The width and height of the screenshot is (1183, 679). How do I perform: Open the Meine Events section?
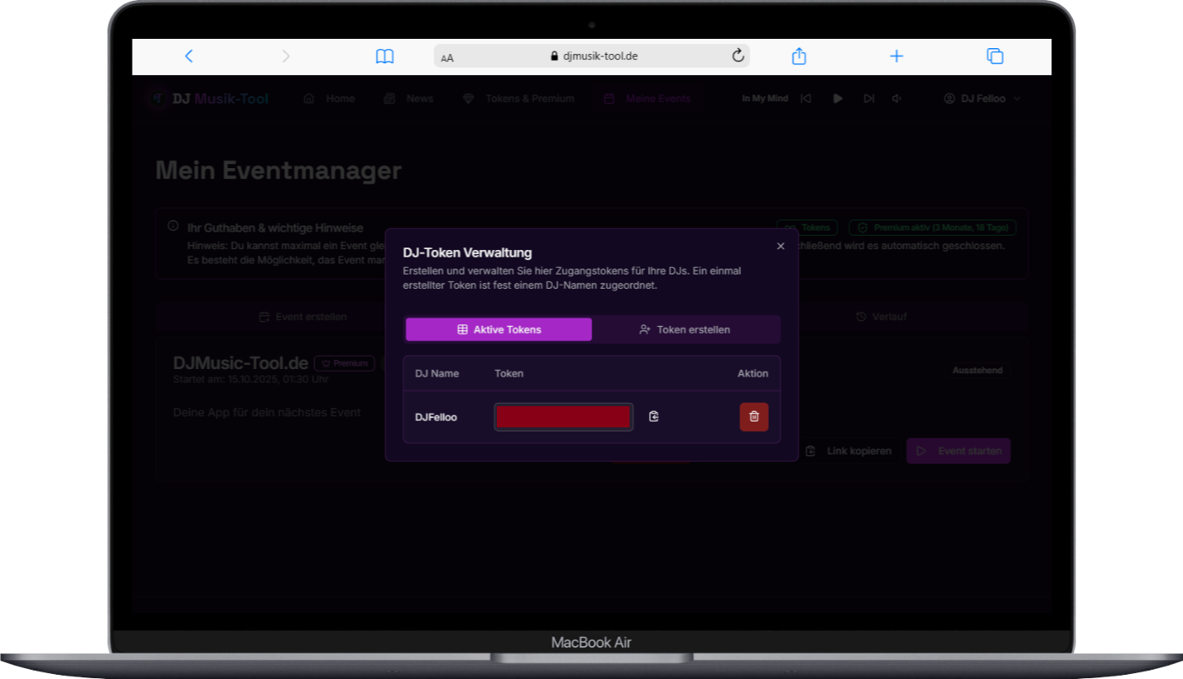point(647,98)
